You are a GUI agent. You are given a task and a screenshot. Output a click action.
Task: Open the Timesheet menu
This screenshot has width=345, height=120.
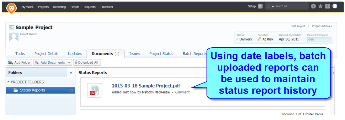click(107, 7)
